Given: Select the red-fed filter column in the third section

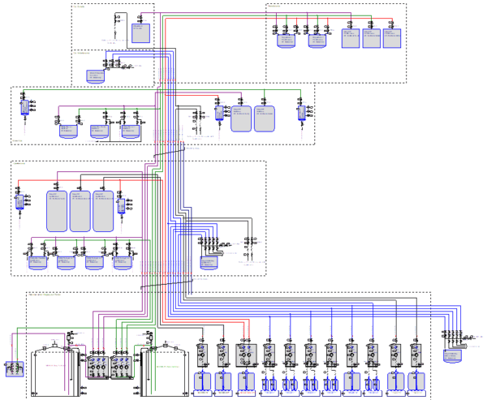Looking at the screenshot, I should (219, 113).
